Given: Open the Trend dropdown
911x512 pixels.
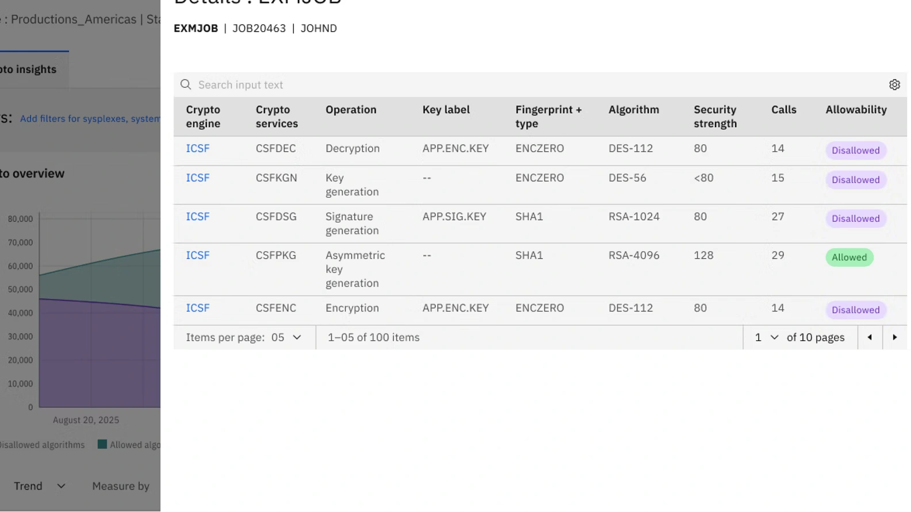Looking at the screenshot, I should coord(39,486).
